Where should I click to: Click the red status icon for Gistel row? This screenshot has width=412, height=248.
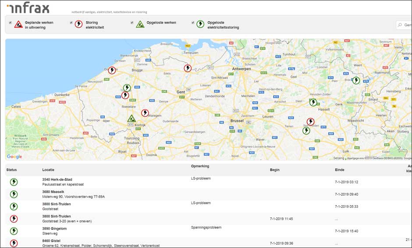(x=14, y=243)
